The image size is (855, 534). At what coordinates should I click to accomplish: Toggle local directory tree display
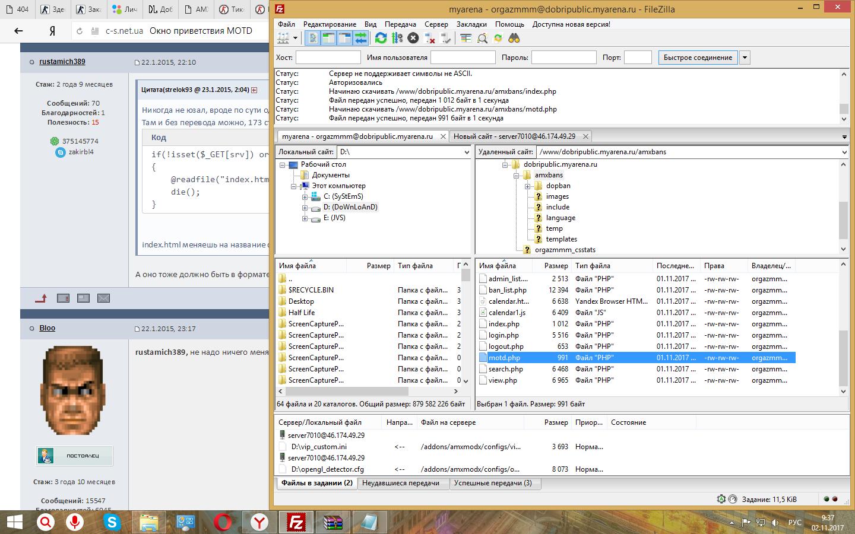tap(328, 38)
